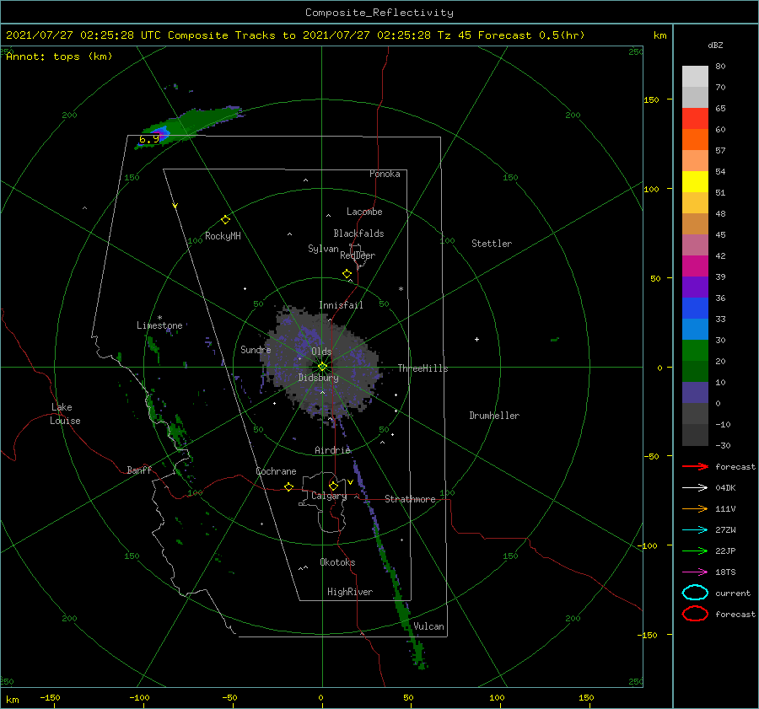Viewport: 759px width, 709px height.
Task: Click the Airdrie city label
Action: pyautogui.click(x=332, y=450)
